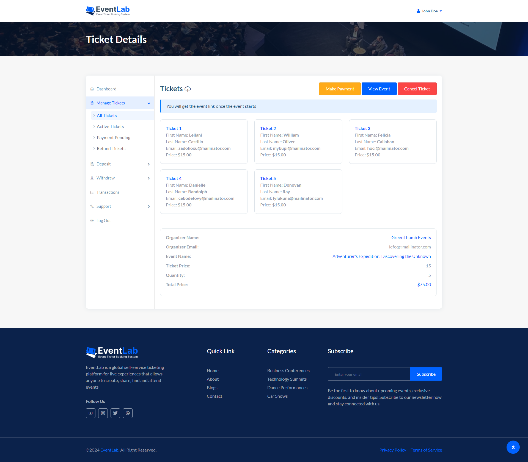Focus the Enter your email field

(369, 374)
